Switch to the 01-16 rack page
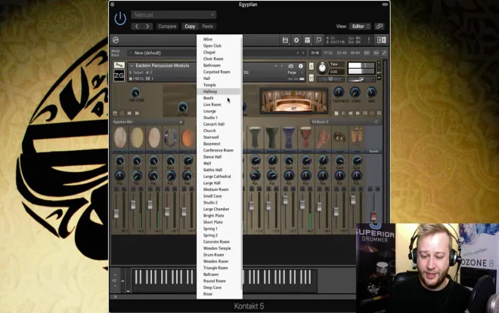Viewport: 499px width, 313px height. click(x=315, y=53)
